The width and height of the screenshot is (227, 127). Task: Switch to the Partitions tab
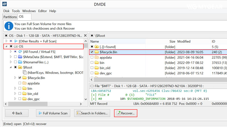pos(10,17)
